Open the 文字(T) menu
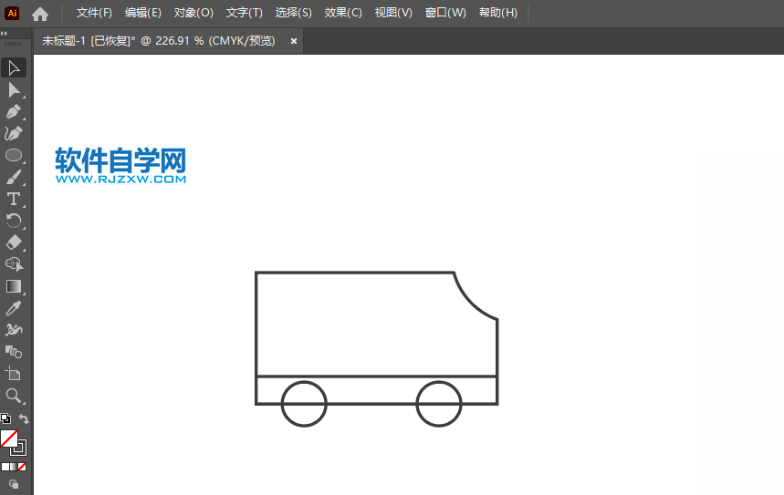 click(x=244, y=13)
